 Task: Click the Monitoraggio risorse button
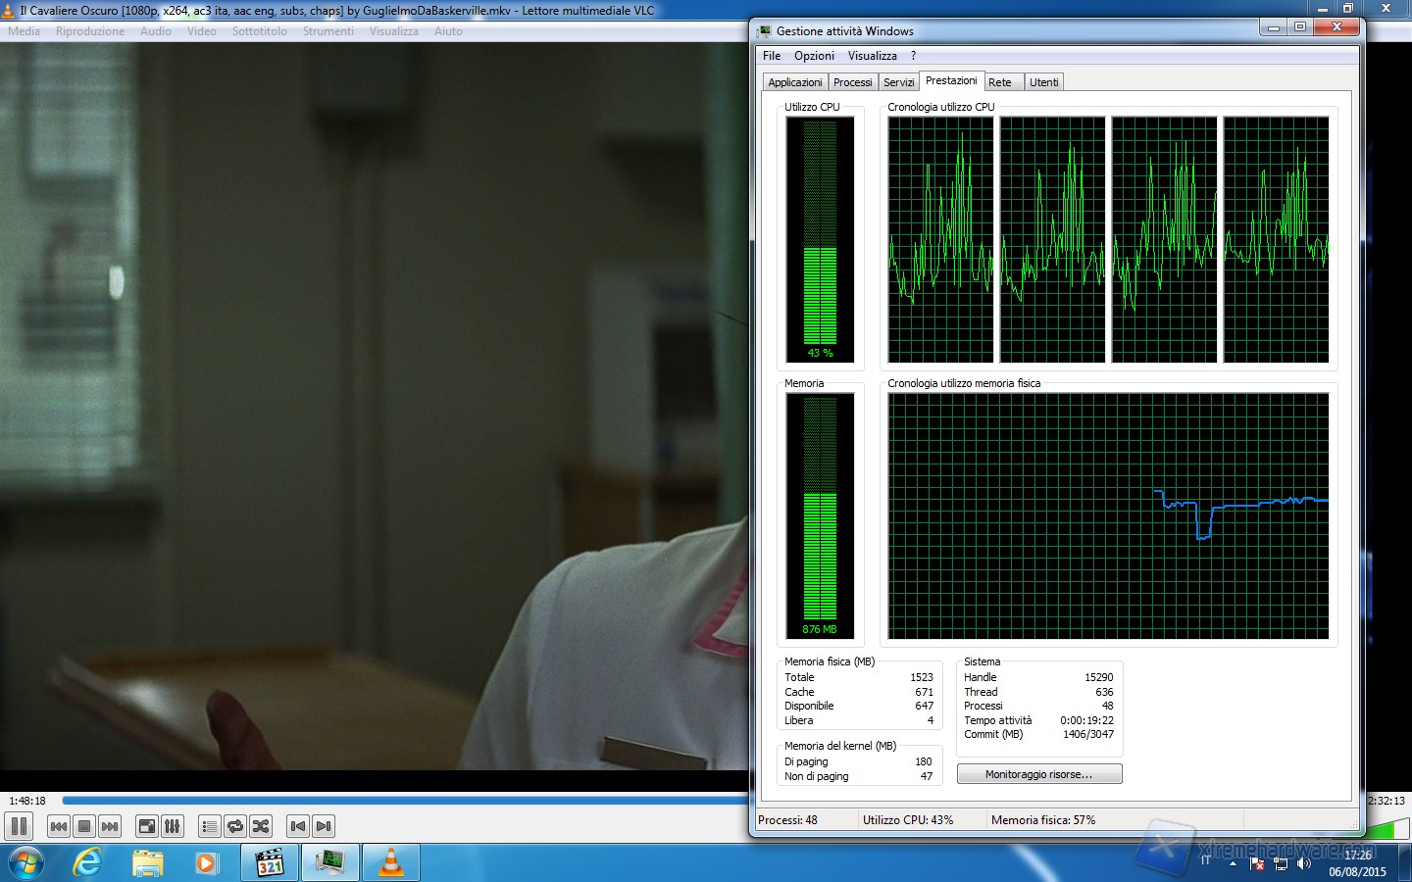1038,774
